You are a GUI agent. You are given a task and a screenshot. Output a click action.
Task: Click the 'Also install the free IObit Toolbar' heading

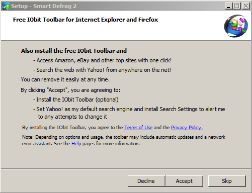click(74, 51)
